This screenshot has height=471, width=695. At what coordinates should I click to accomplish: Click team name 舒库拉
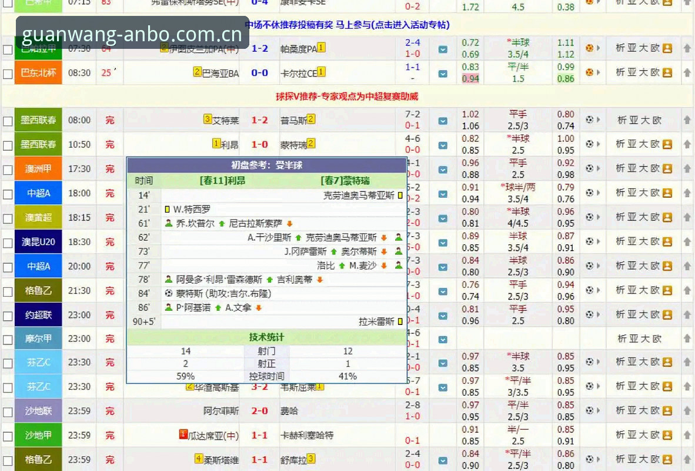[293, 460]
